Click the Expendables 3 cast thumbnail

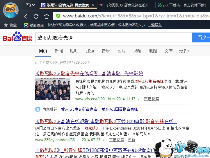(53, 89)
